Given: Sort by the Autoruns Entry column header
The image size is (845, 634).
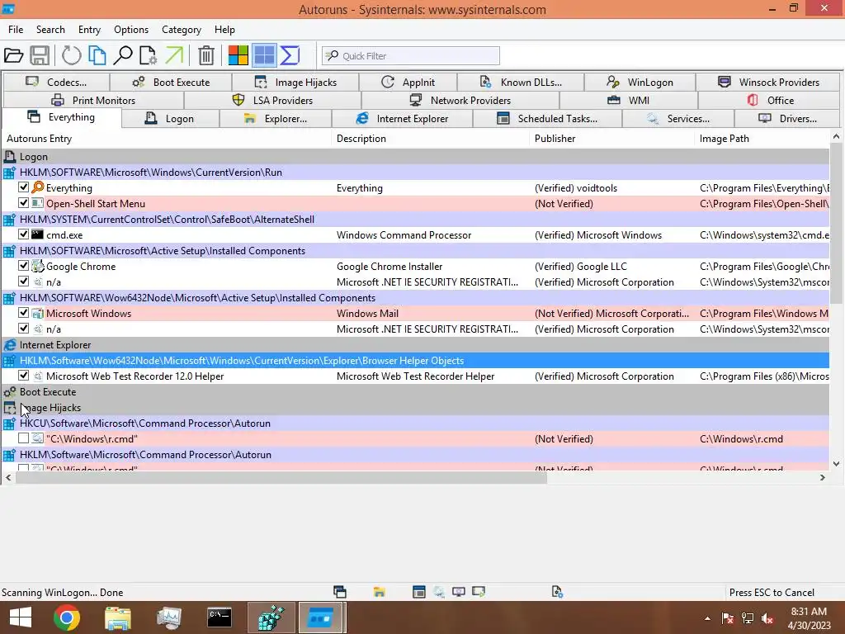Looking at the screenshot, I should 166,139.
